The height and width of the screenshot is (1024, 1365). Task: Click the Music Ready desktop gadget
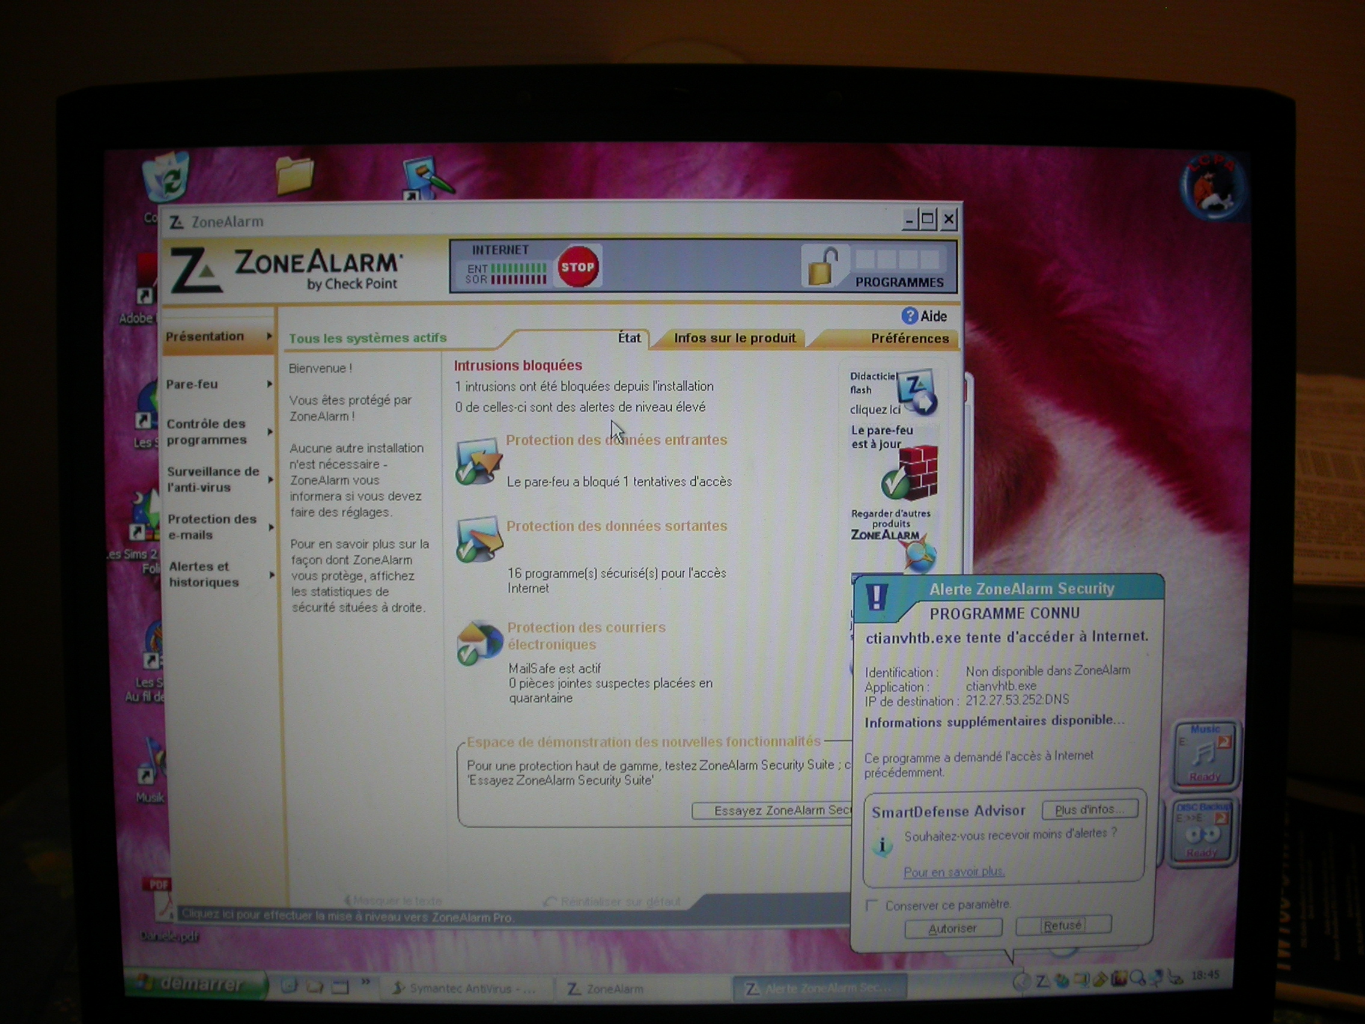coord(1205,754)
